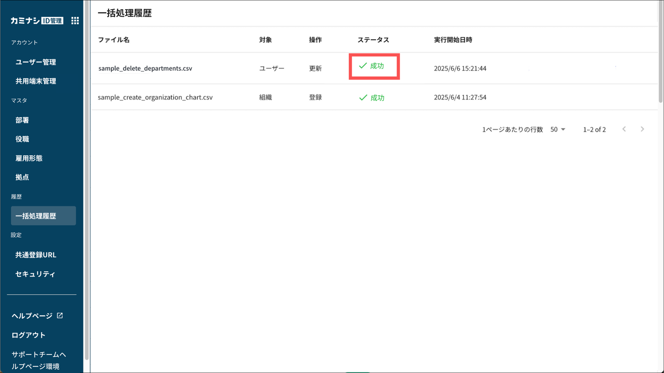Open 共通登録URL settings
Screen dimensions: 664x373
pos(36,255)
